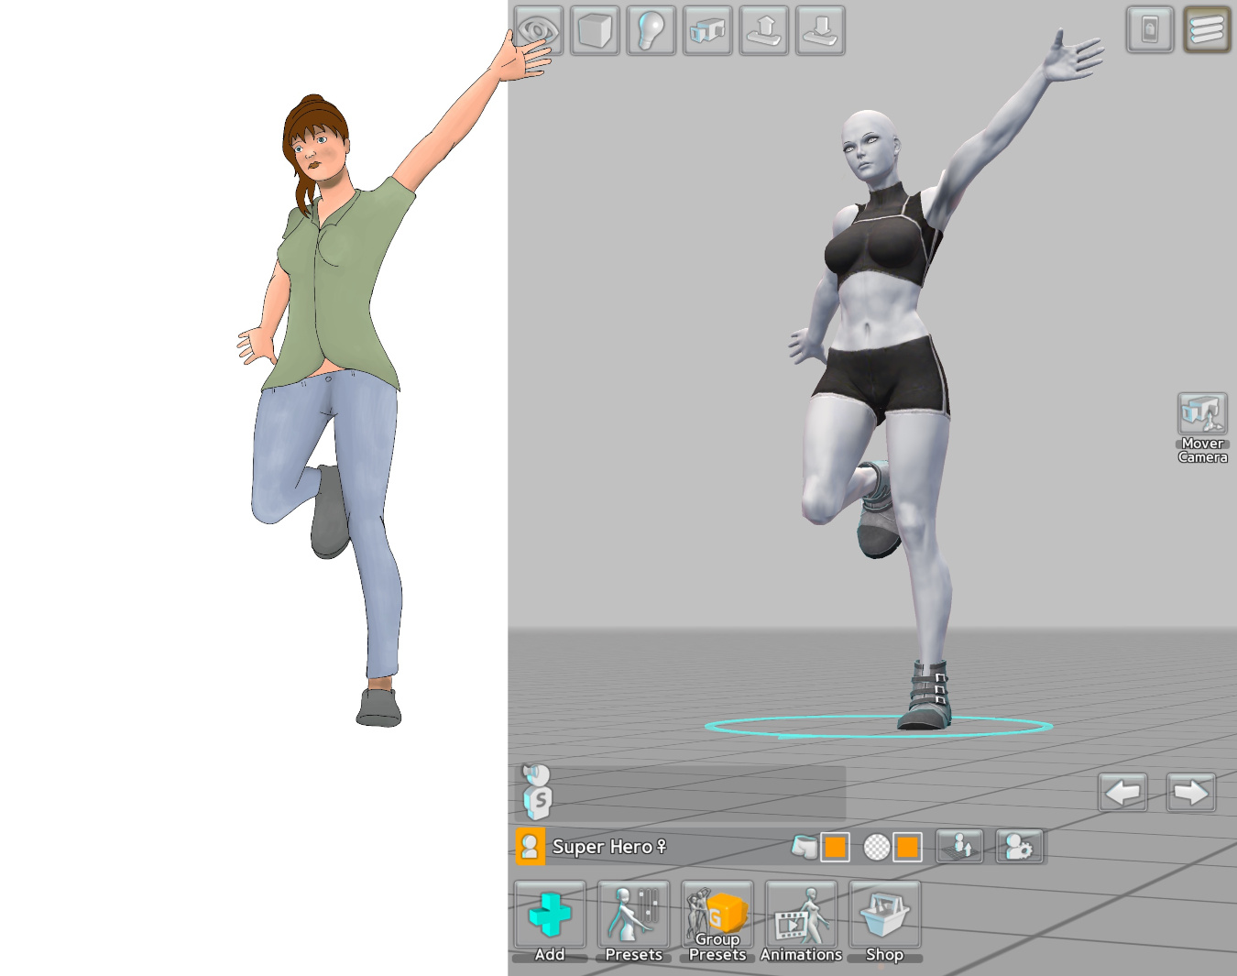The height and width of the screenshot is (976, 1237).
Task: Open the lighting settings via lightbulb icon
Action: 651,30
